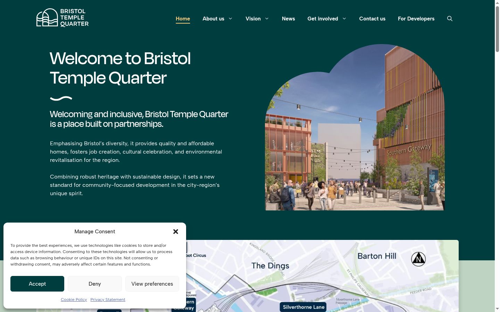This screenshot has height=312, width=500.
Task: Navigate to the News page
Action: point(288,19)
